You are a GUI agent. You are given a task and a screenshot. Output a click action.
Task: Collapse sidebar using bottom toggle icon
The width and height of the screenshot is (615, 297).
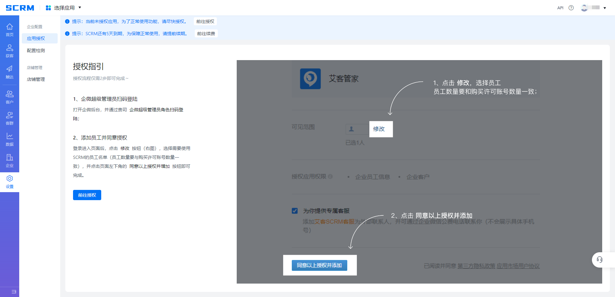point(14,292)
